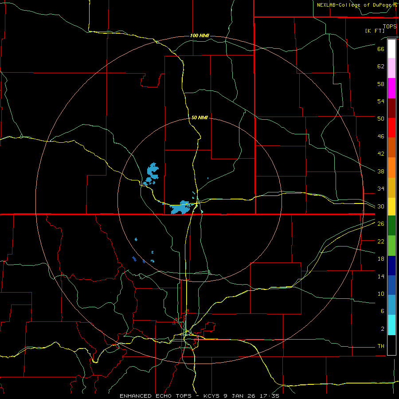This screenshot has width=399, height=399.
Task: Click the medium blue legend swatch
Action: point(391,285)
